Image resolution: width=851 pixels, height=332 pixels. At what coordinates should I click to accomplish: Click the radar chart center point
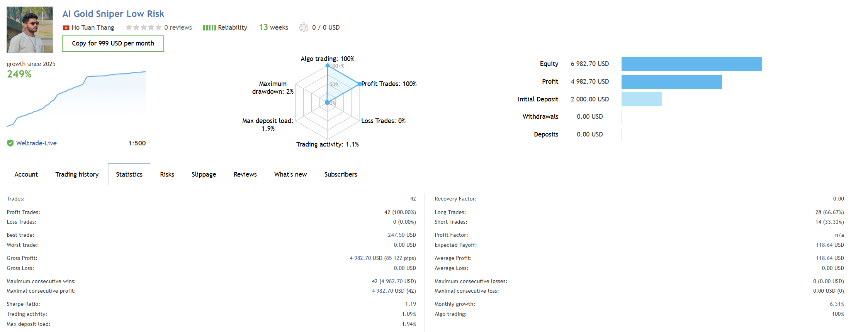pyautogui.click(x=327, y=103)
